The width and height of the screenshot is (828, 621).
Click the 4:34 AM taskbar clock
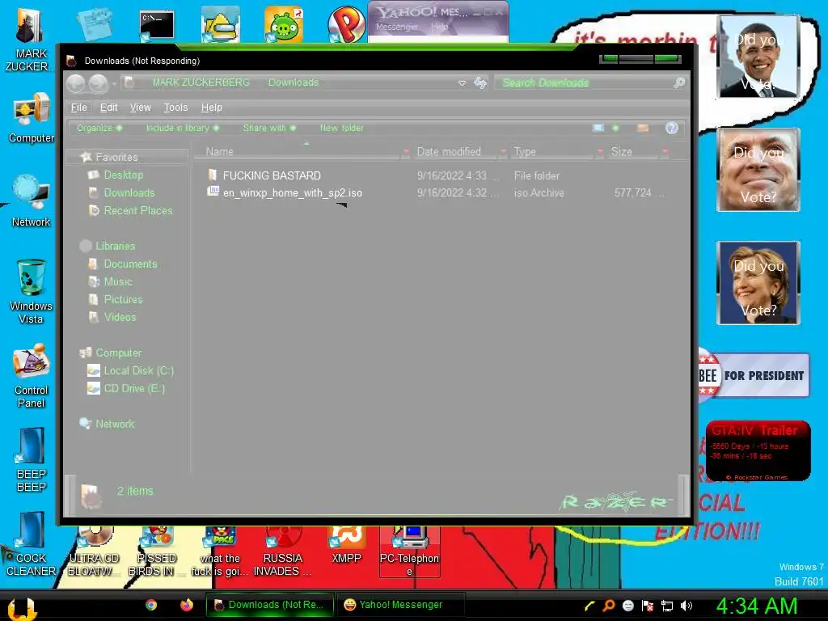point(756,606)
